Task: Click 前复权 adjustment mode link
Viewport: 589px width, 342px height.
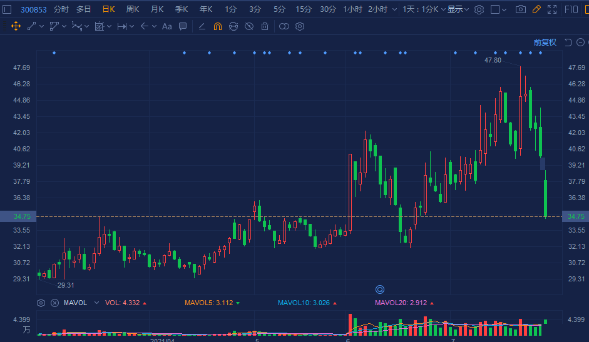Action: click(x=545, y=43)
